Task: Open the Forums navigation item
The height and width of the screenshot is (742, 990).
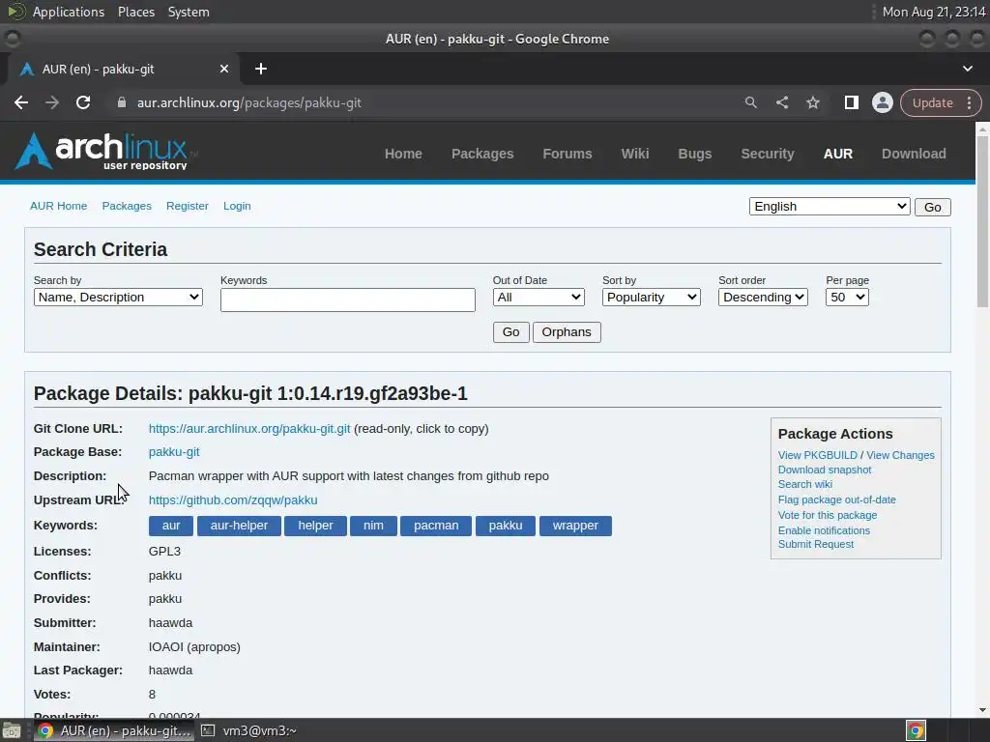Action: (x=567, y=154)
